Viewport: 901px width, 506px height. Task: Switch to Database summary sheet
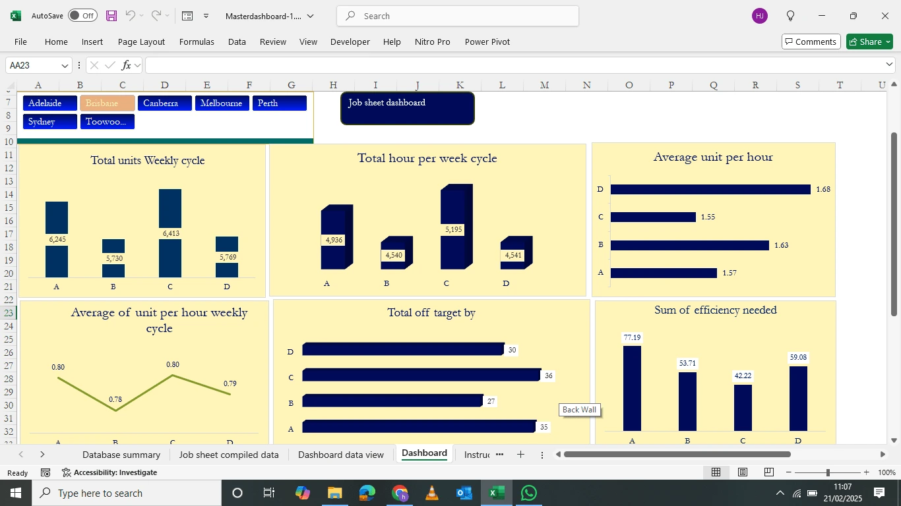tap(121, 455)
